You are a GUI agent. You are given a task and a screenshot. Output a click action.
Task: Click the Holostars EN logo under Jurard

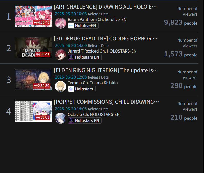coord(71,57)
